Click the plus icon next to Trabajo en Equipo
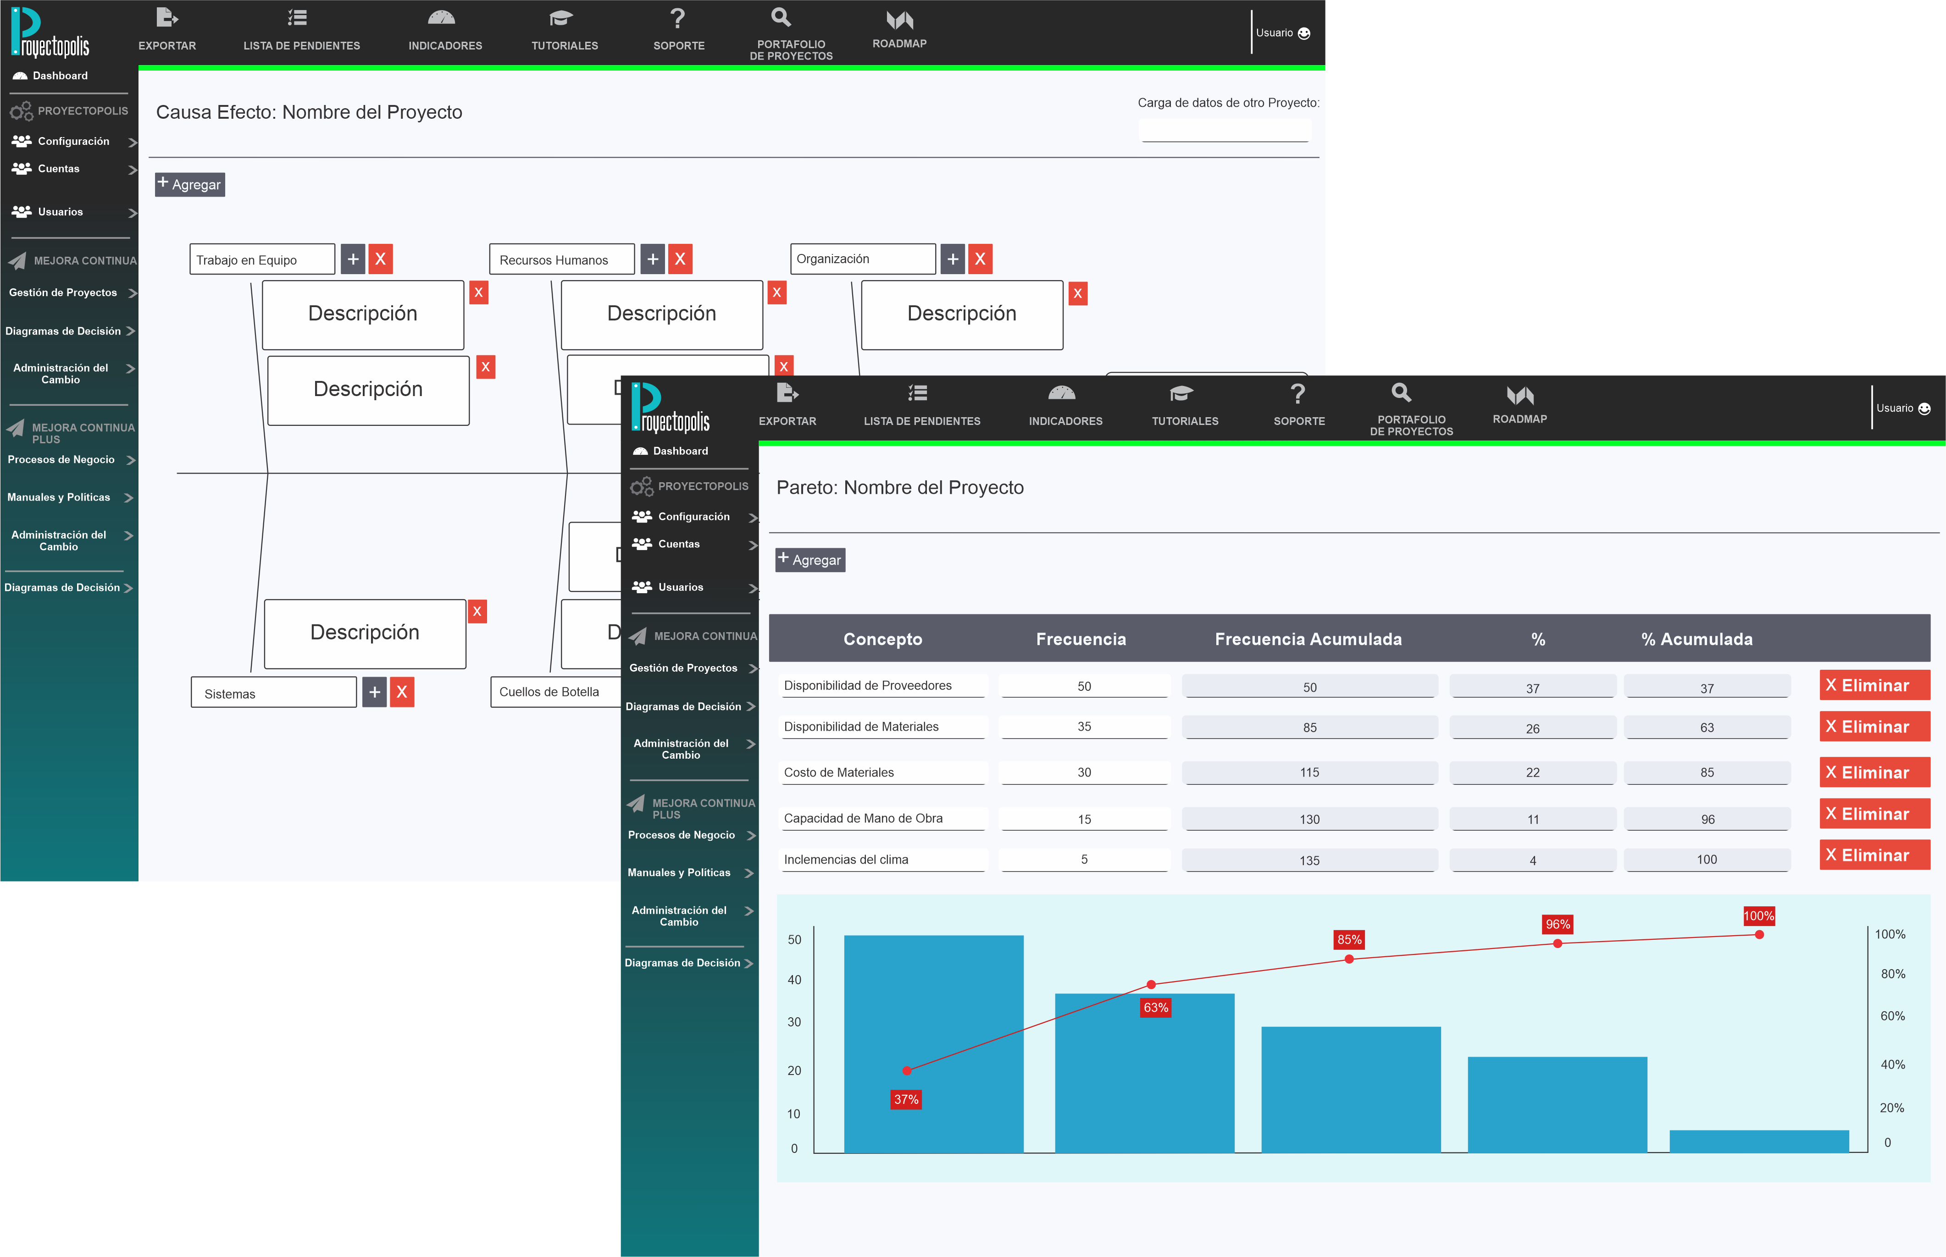Screen dimensions: 1946x1257 [353, 259]
